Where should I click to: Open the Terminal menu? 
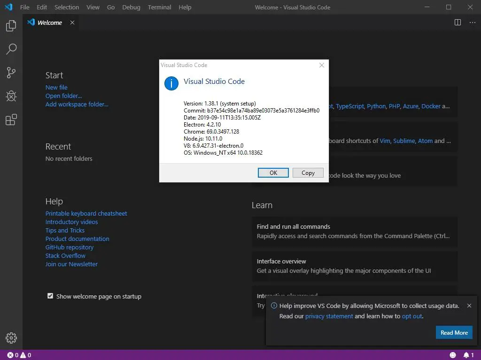(159, 7)
